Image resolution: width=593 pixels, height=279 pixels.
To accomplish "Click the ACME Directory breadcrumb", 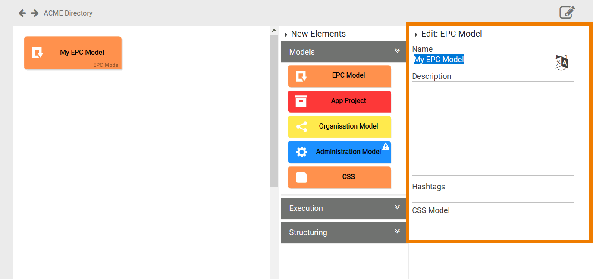I will [x=68, y=13].
